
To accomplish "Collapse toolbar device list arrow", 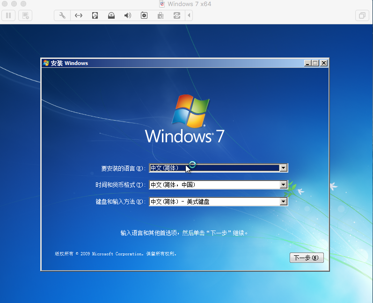I will point(189,16).
